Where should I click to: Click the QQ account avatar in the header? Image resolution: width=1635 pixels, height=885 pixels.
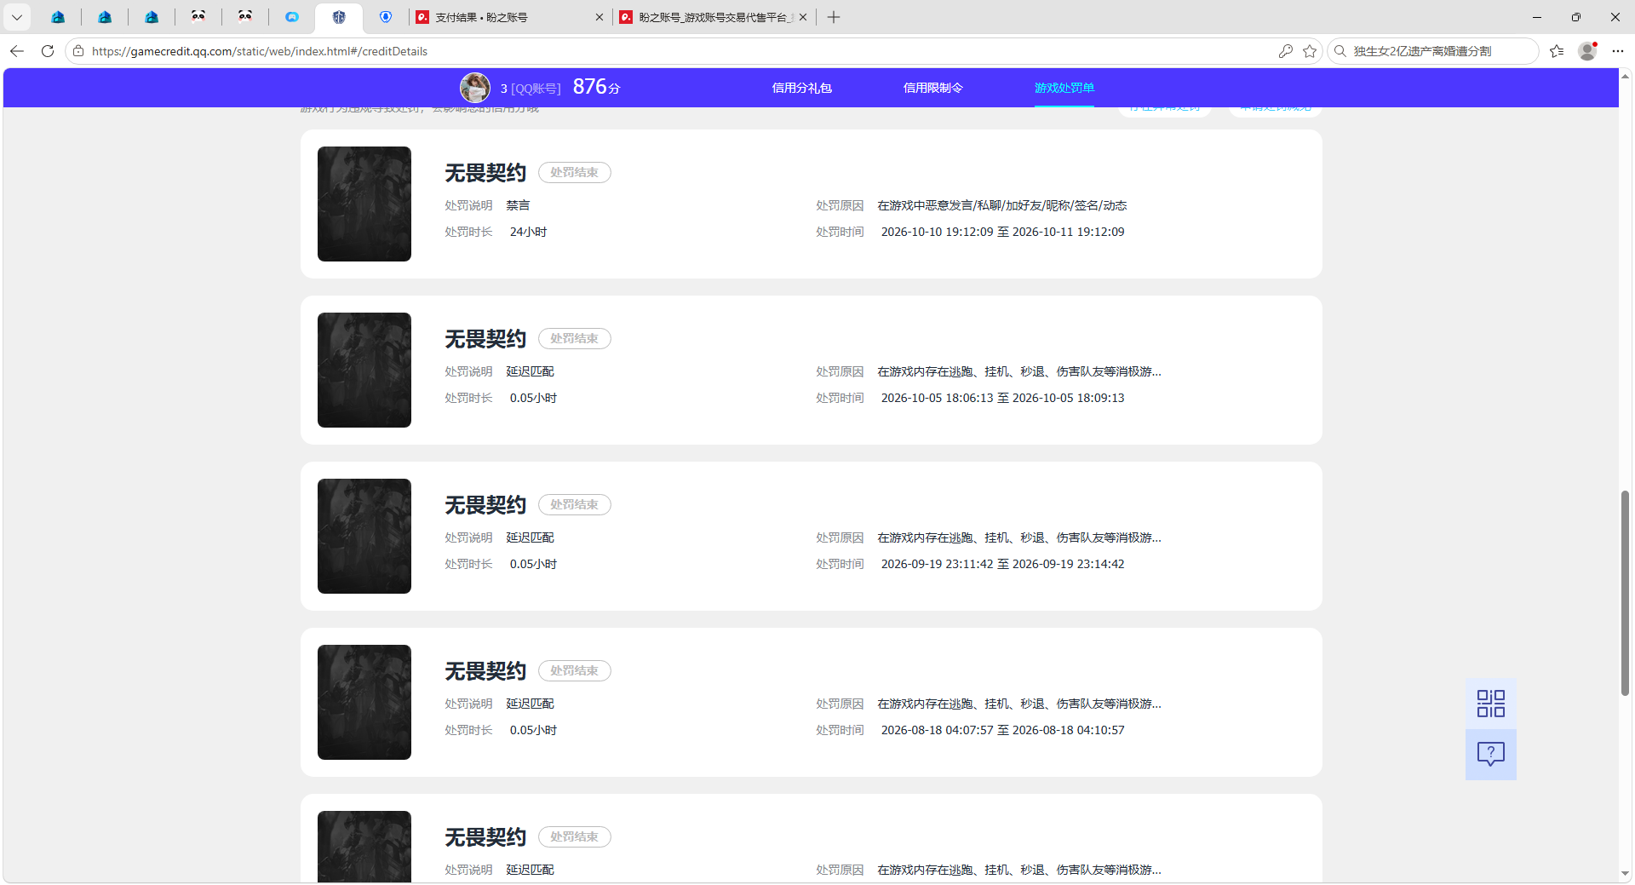click(x=475, y=88)
